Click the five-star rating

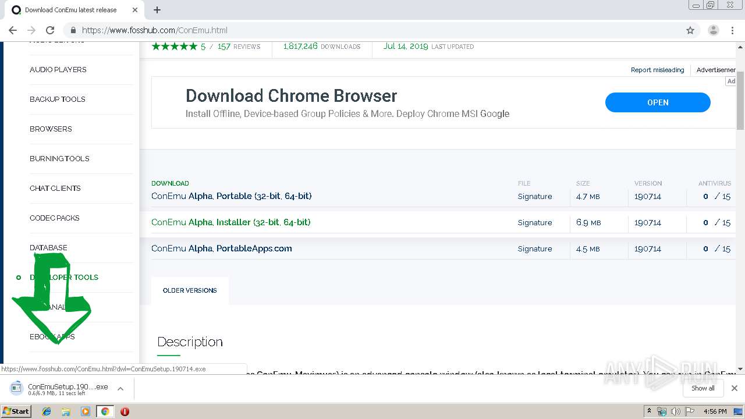coord(175,47)
